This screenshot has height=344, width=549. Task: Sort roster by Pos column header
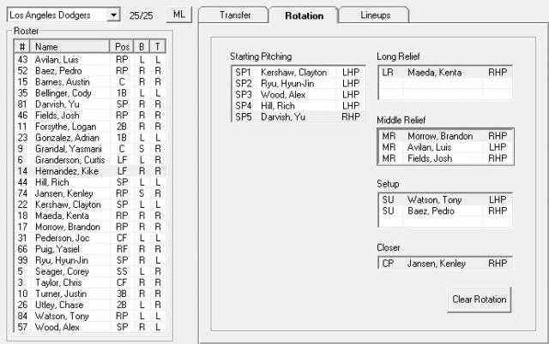(121, 46)
